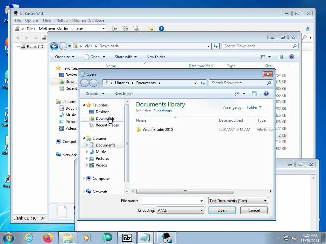
Task: Select first list view icon in IsoBuster toolbar
Action: click(x=115, y=29)
